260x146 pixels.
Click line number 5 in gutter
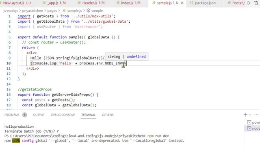point(9,37)
